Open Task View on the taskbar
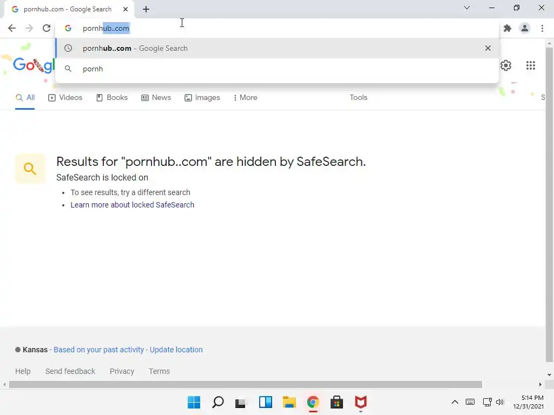Image resolution: width=554 pixels, height=415 pixels. pyautogui.click(x=241, y=402)
